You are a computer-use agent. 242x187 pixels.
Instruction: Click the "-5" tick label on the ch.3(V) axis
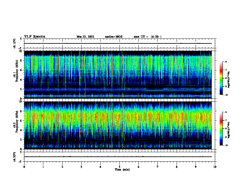coord(21,162)
